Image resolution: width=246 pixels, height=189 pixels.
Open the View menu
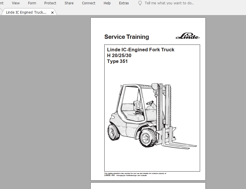(x=15, y=3)
